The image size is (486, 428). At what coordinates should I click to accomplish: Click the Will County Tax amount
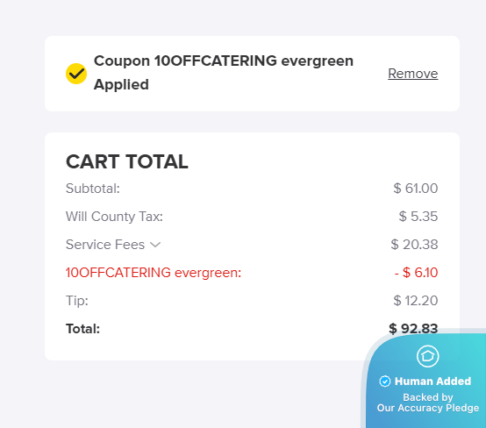coord(418,217)
